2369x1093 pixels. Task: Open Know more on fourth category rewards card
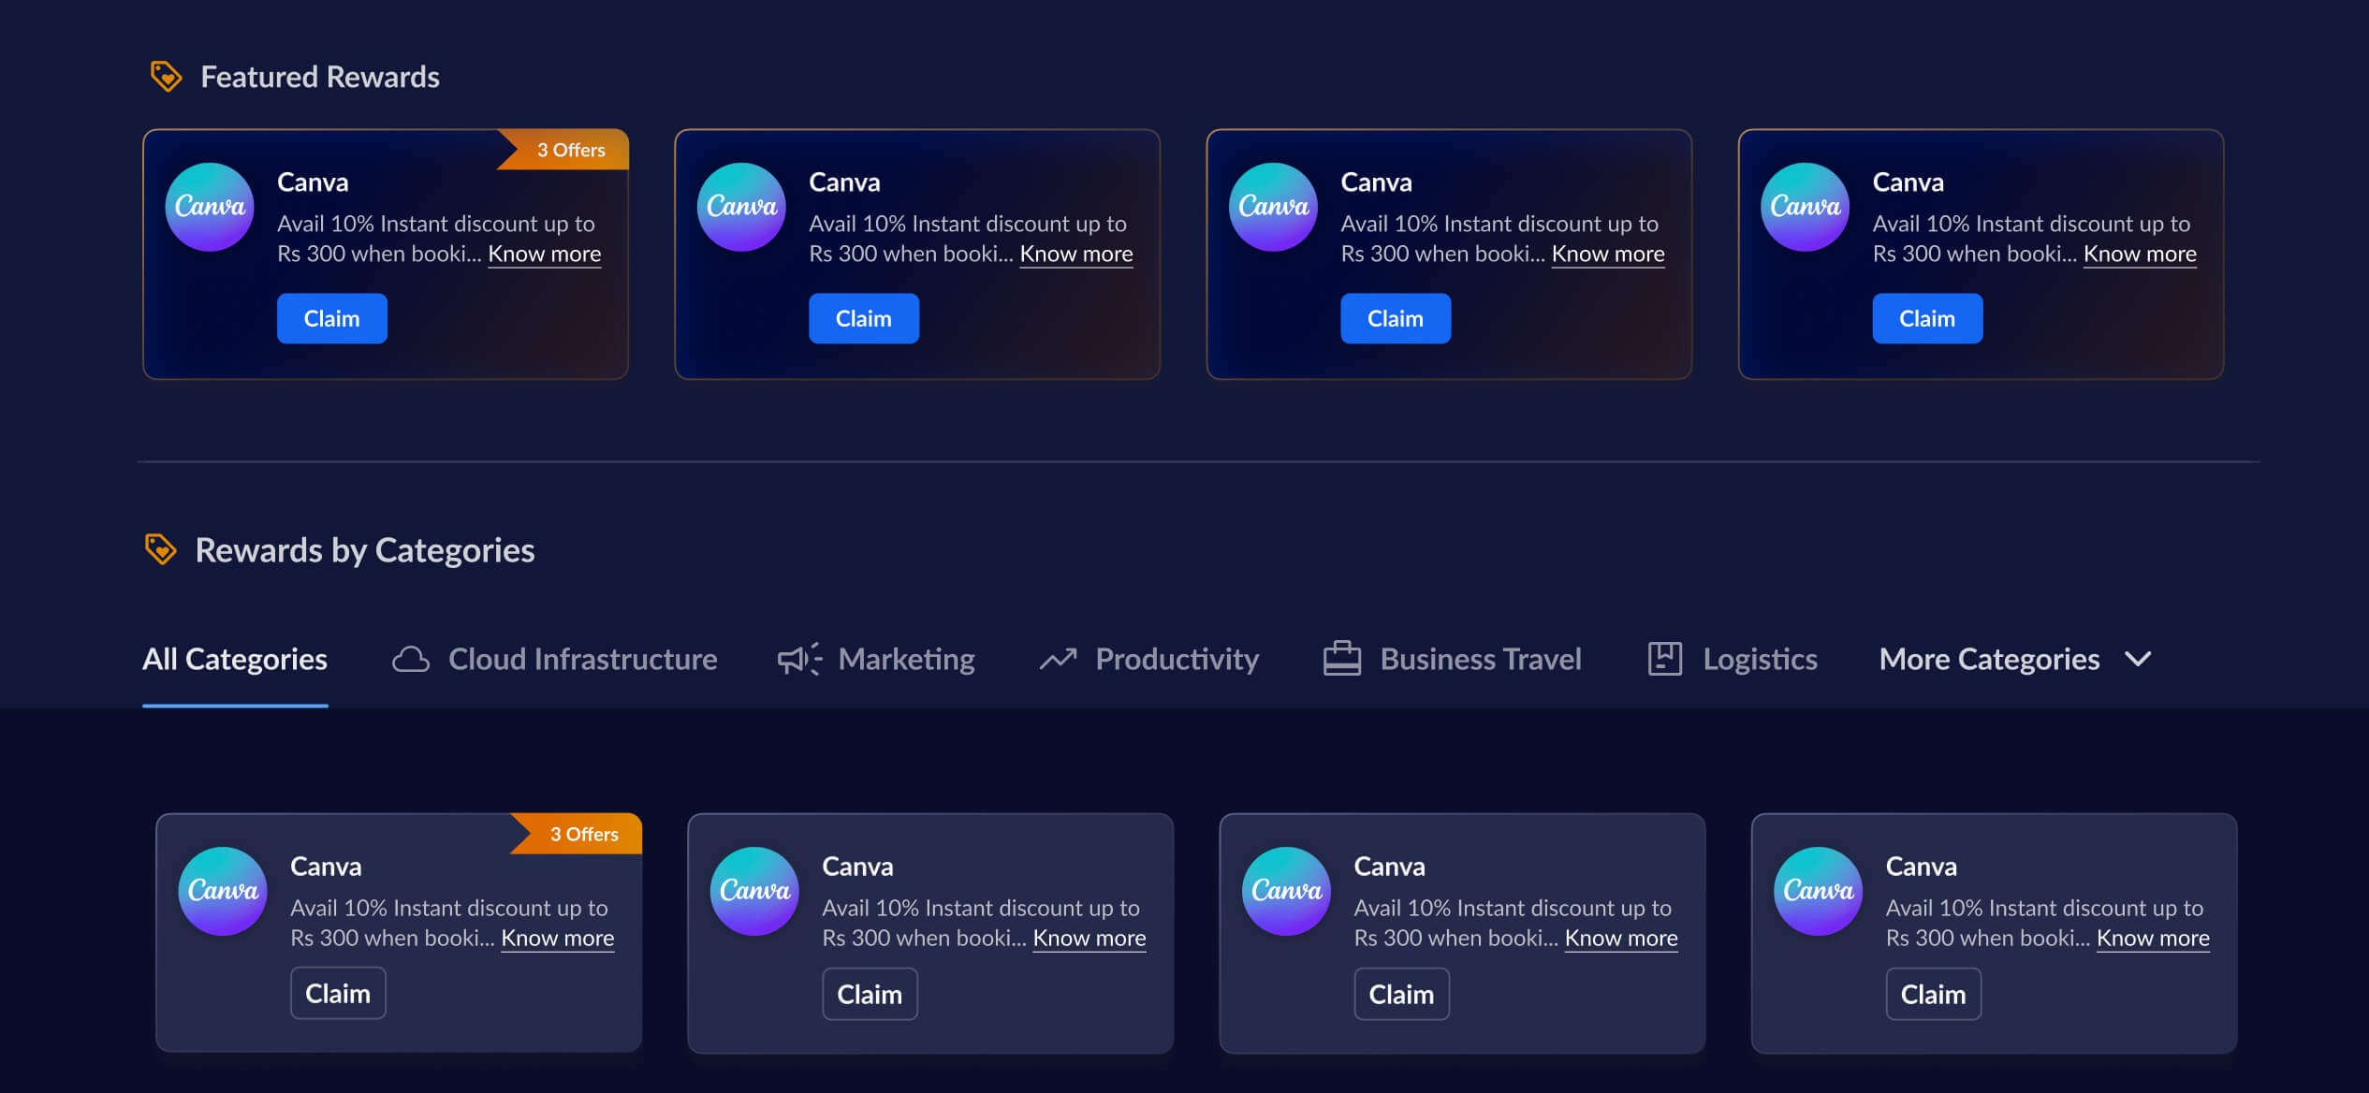(x=2153, y=938)
